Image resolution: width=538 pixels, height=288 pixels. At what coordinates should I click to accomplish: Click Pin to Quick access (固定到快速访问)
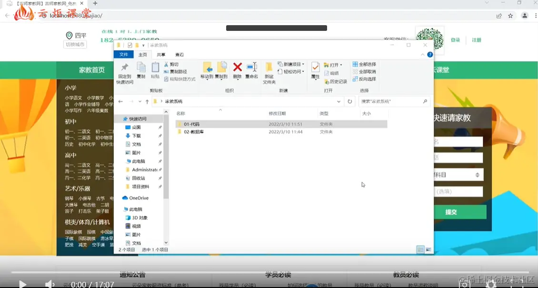[125, 73]
